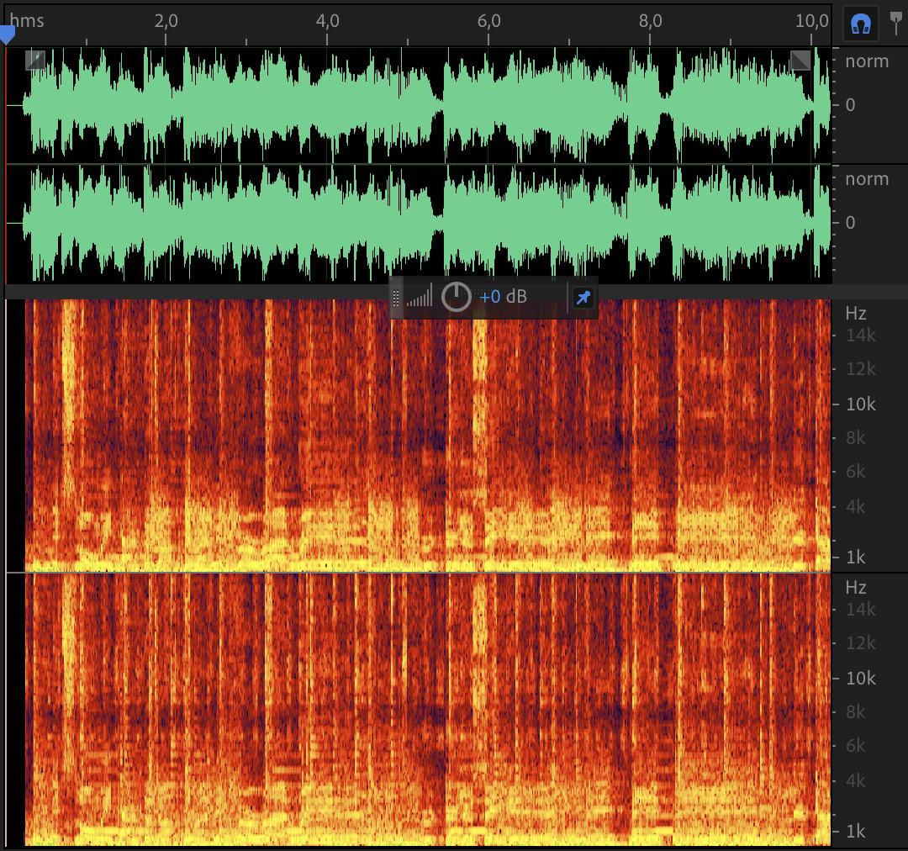Click the HUD drag grip handle
The width and height of the screenshot is (908, 851).
pyautogui.click(x=396, y=297)
